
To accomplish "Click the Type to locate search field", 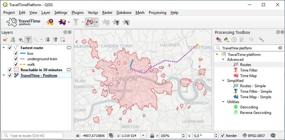I will [34, 135].
